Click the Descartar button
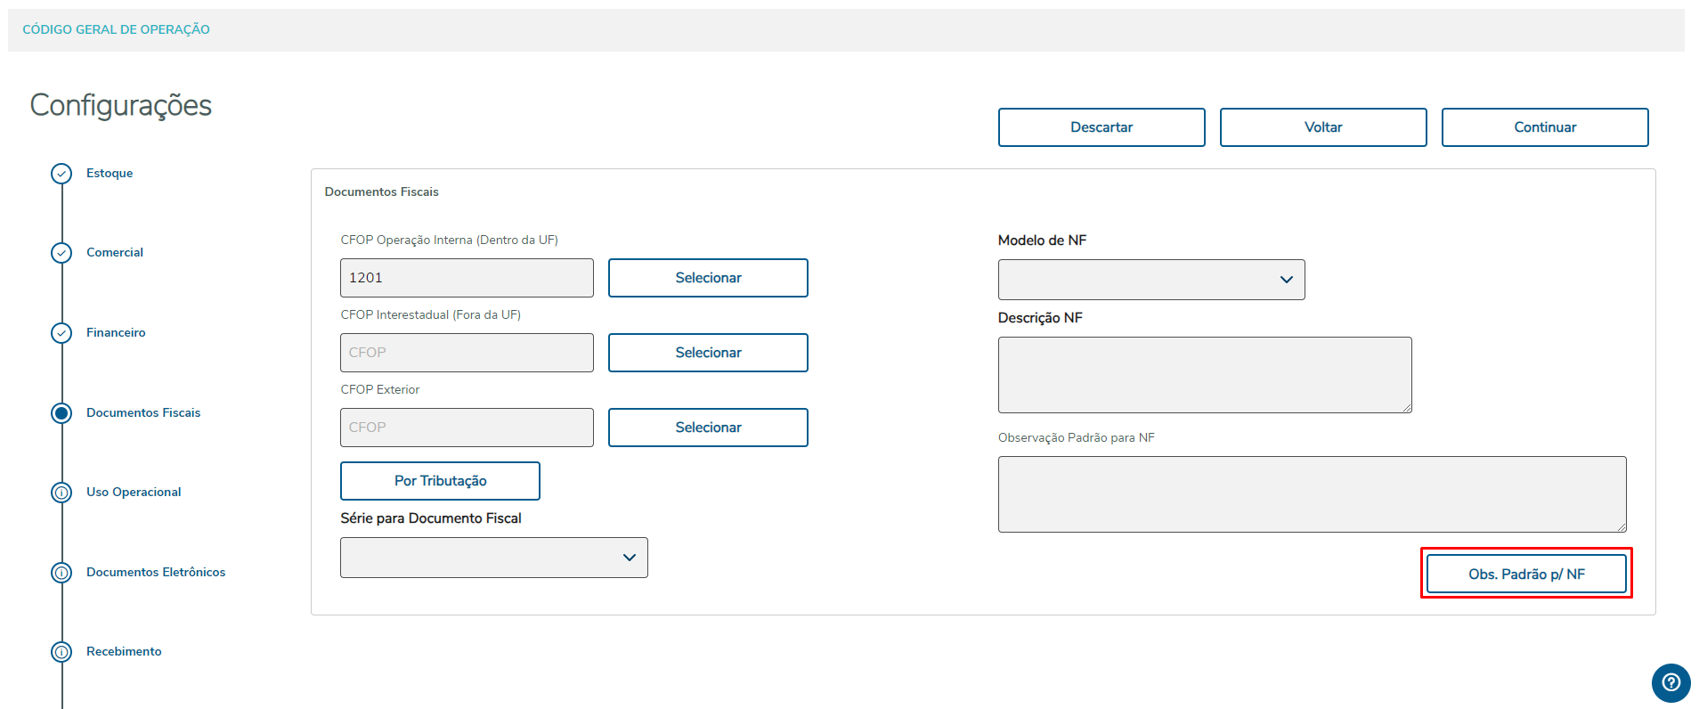Image resolution: width=1699 pixels, height=709 pixels. tap(1101, 127)
